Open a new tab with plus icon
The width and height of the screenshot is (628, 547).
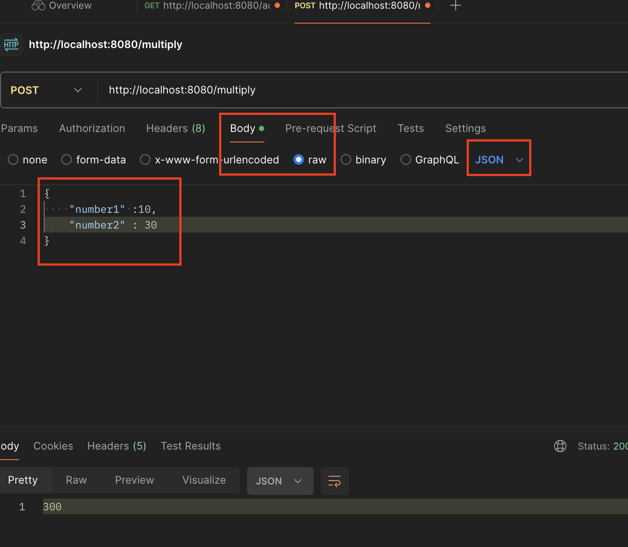[x=456, y=6]
